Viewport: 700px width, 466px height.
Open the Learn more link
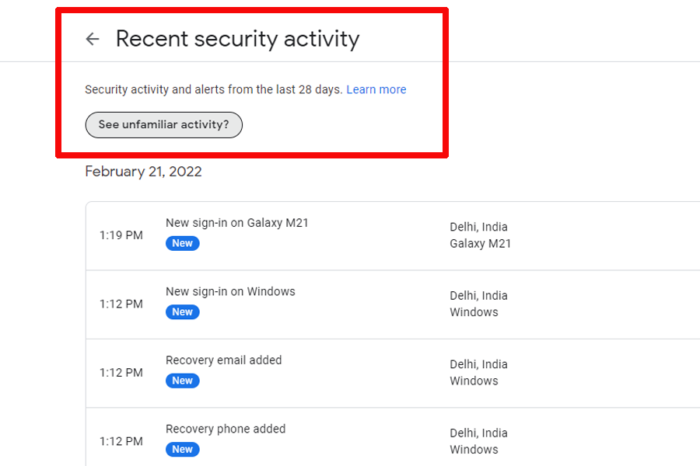coord(376,89)
